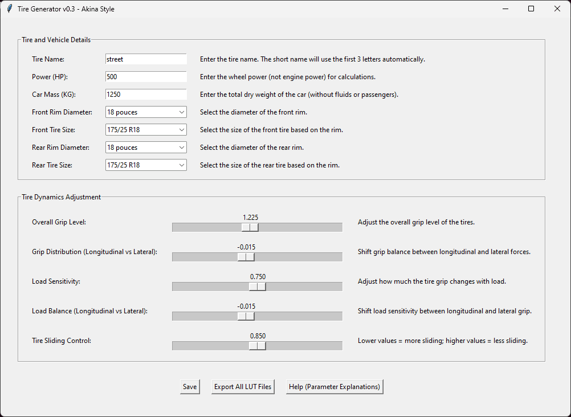Click the 'Tire Name:' label
Viewport: 571px width, 417px height.
point(48,59)
